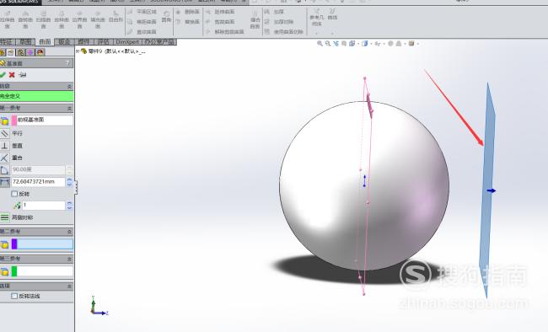Image resolution: width=548 pixels, height=332 pixels.
Task: Cancel the plane with the red X
Action: tap(12, 74)
